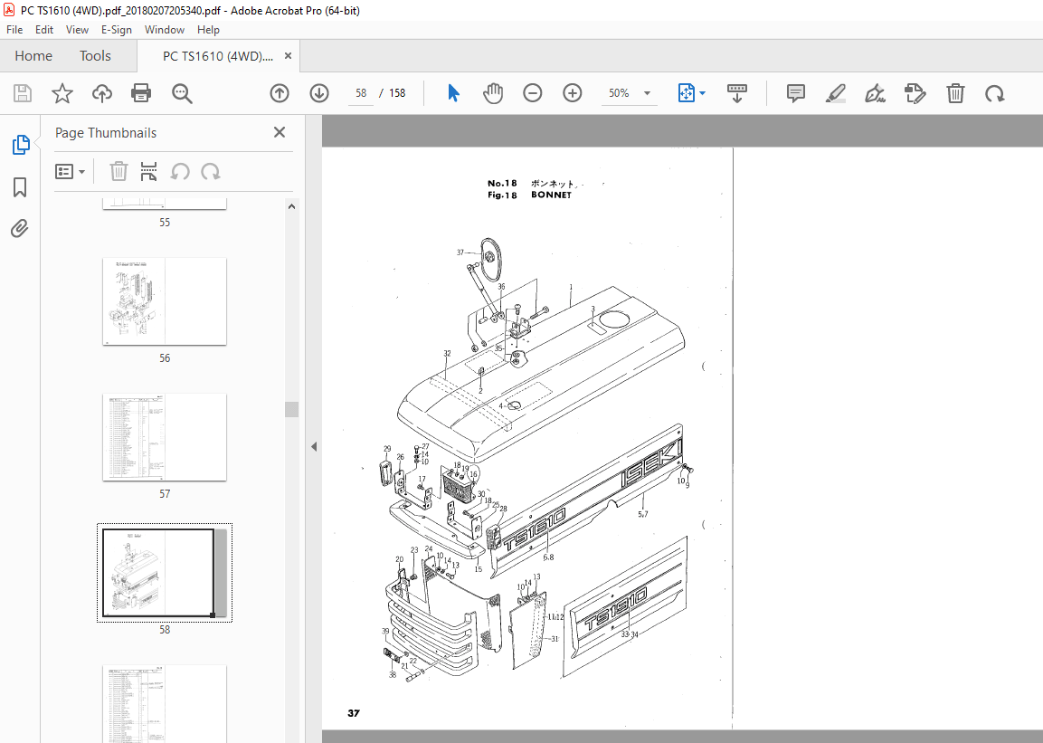Open the Add Comment tool
Viewport: 1043px width, 743px height.
coord(795,93)
